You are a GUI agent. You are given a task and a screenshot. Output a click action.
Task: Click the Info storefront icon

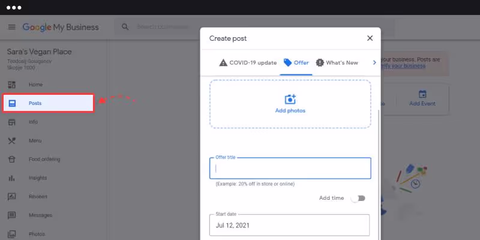pos(11,122)
